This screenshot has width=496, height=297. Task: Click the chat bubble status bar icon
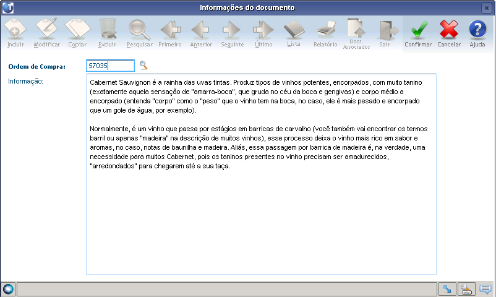485,289
